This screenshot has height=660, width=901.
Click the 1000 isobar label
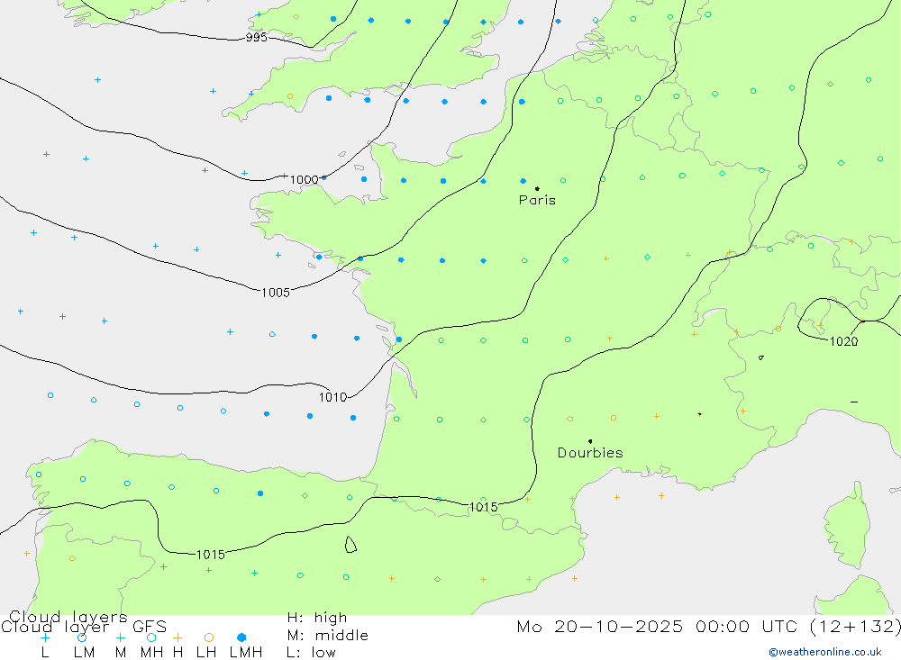point(304,180)
